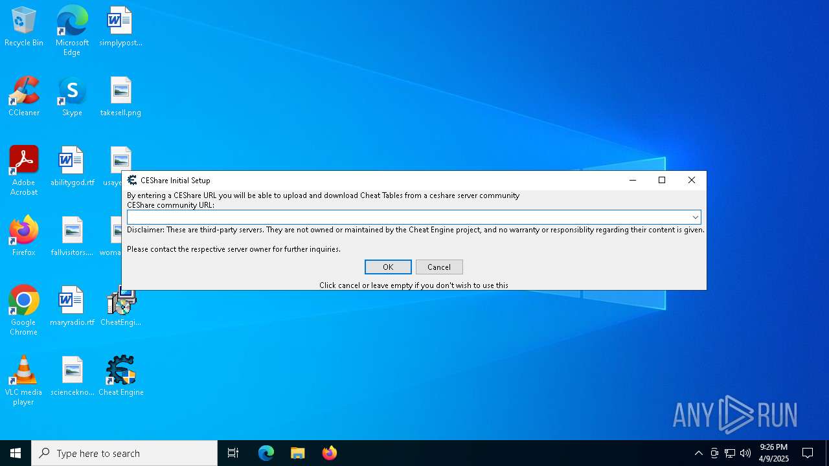The width and height of the screenshot is (829, 466).
Task: Select the Skype desktop shortcut
Action: coord(72,97)
